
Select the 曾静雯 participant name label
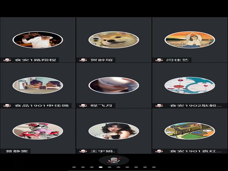(17, 151)
